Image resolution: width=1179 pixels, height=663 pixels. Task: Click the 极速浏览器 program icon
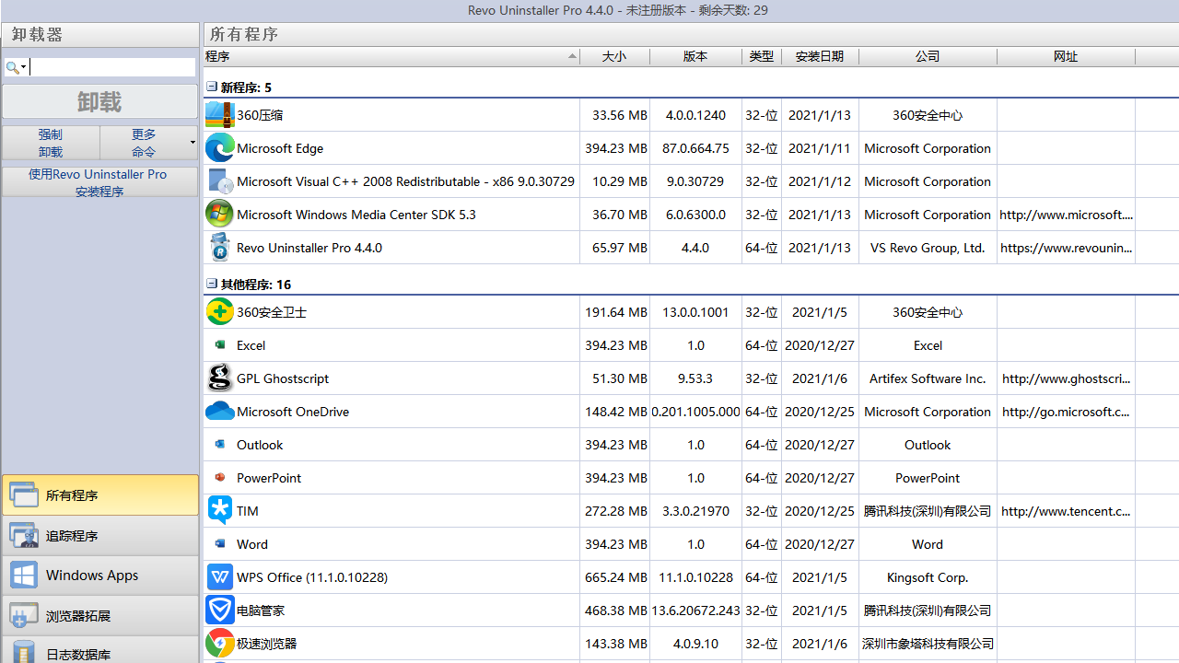[219, 643]
